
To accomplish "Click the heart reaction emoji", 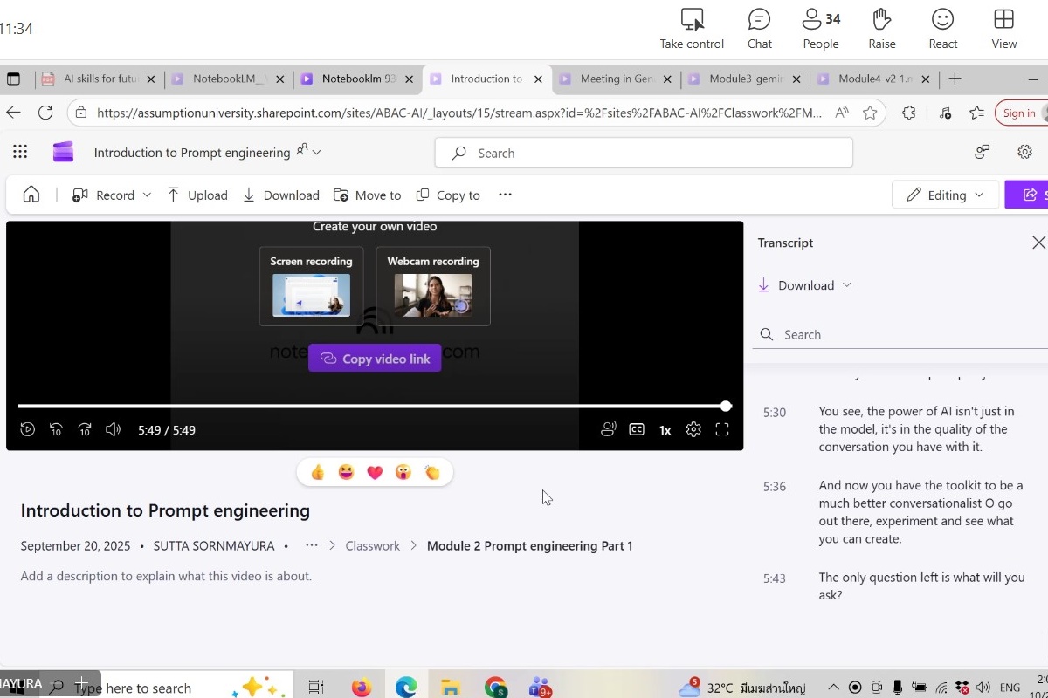I will tap(375, 472).
